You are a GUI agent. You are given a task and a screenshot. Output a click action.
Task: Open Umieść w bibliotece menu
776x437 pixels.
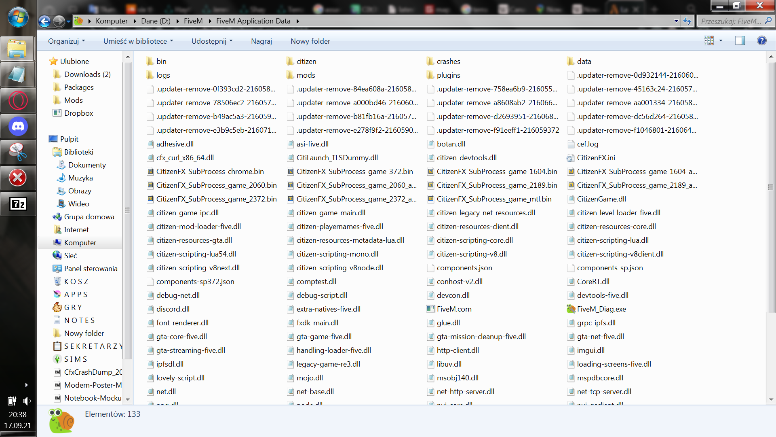138,41
